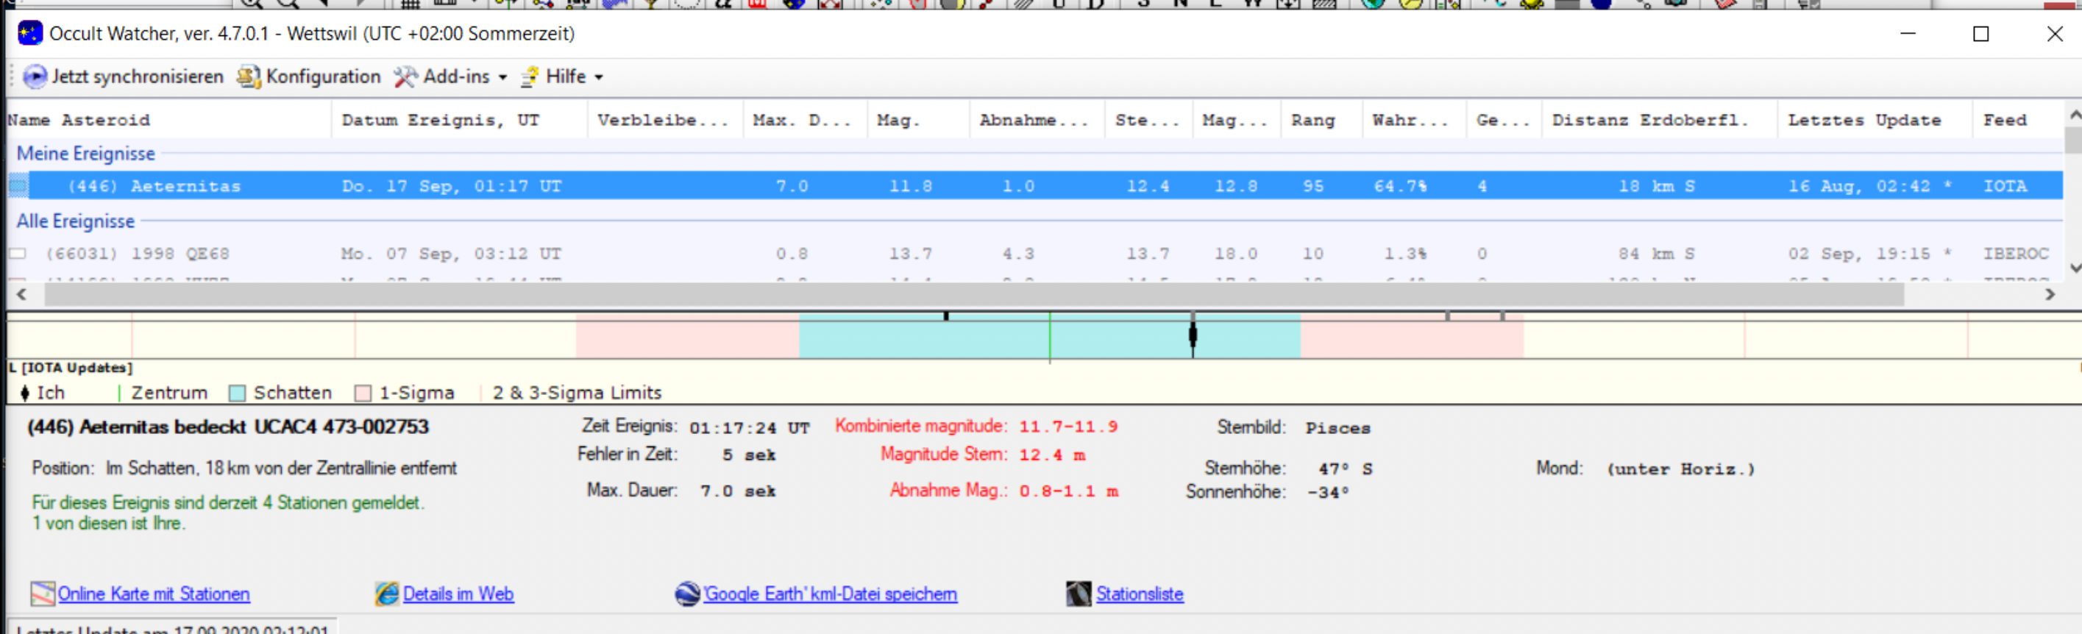The height and width of the screenshot is (634, 2082).
Task: Click 'Google Earth' kml-Datei speichern link
Action: click(830, 594)
